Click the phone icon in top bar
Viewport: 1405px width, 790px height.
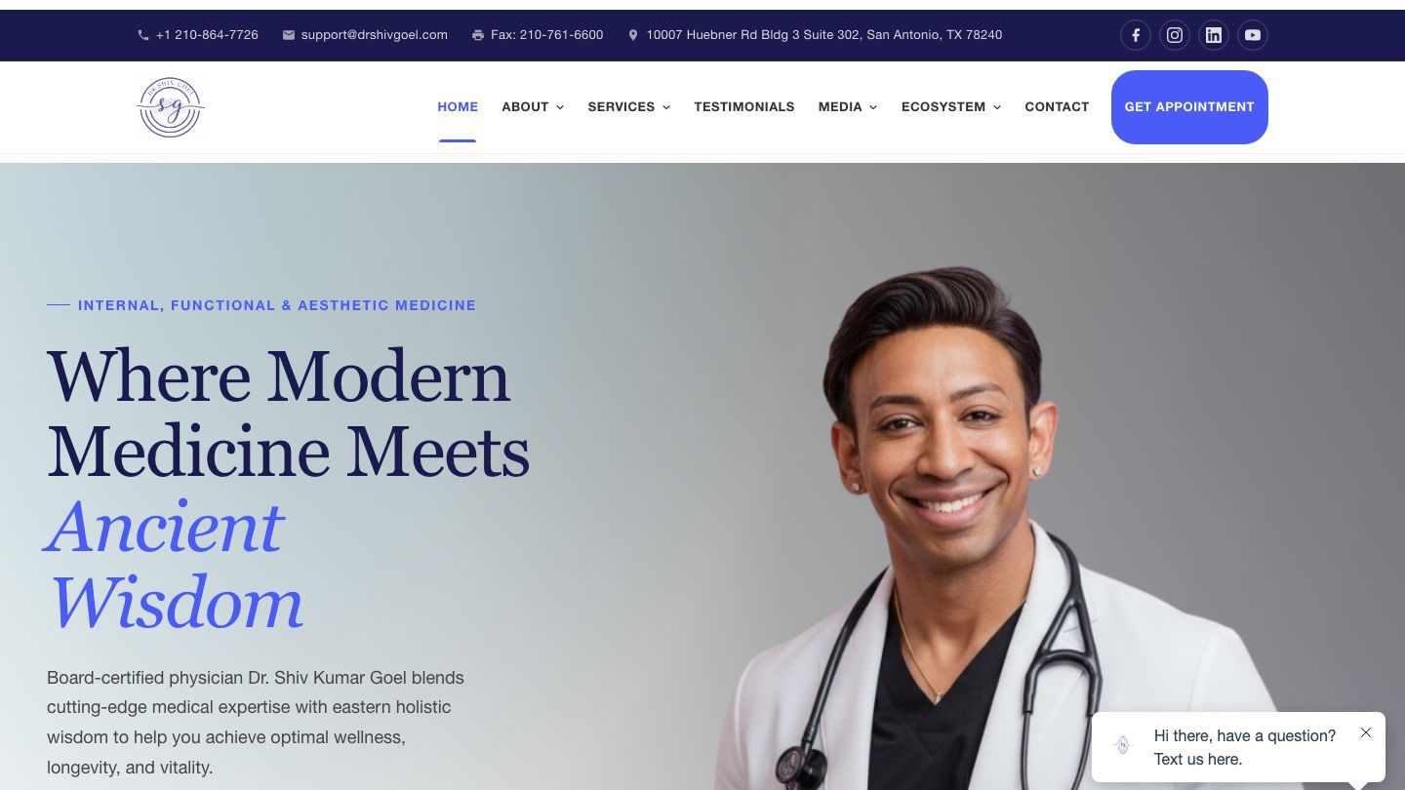click(143, 35)
